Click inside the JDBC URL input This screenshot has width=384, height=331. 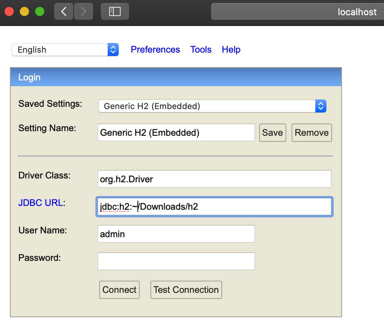[214, 206]
